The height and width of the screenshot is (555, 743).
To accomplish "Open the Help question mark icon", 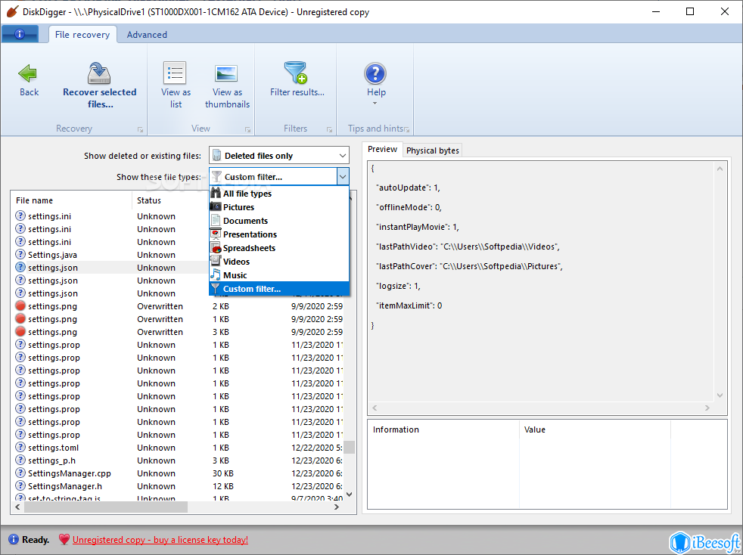I will [375, 73].
